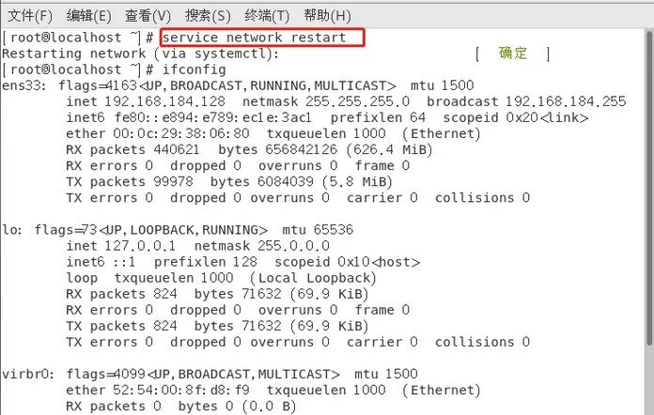Click the terminal vertical scrollbar thumb
The height and width of the screenshot is (415, 654).
[649, 188]
